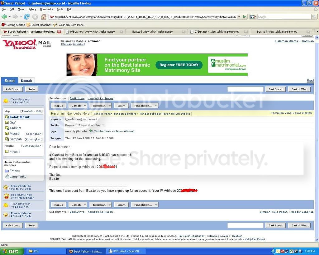This screenshot has height=255, width=319.
Task: Open the Massal bulk folder
Action: click(x=15, y=134)
